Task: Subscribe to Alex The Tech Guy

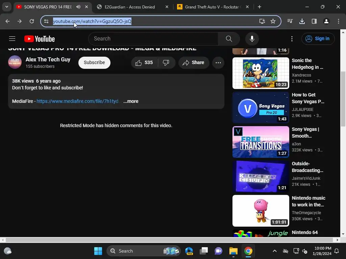Action: 95,62
